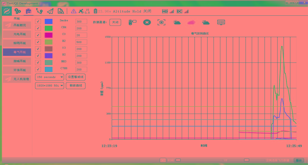Click the O3 threshold input field

pyautogui.click(x=81, y=49)
